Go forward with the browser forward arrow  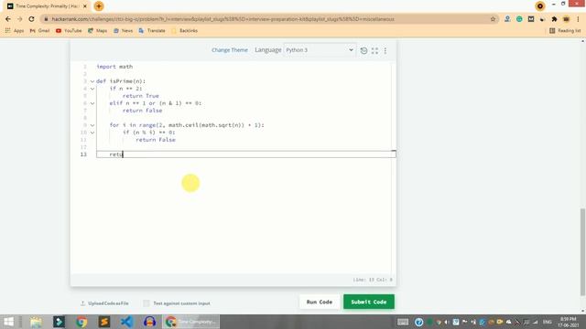[x=20, y=19]
